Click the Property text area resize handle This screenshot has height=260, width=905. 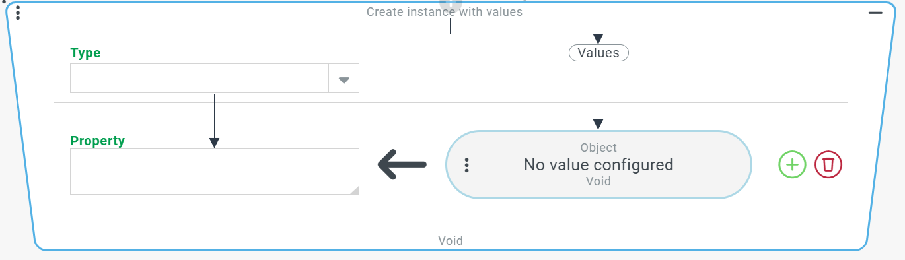point(354,190)
